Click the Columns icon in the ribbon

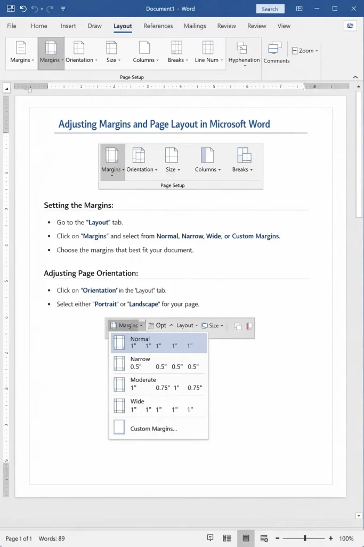[x=144, y=48]
